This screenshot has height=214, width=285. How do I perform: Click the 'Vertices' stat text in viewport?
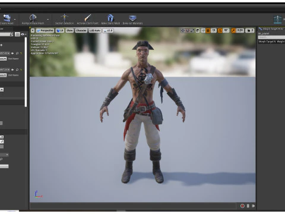click(39, 48)
